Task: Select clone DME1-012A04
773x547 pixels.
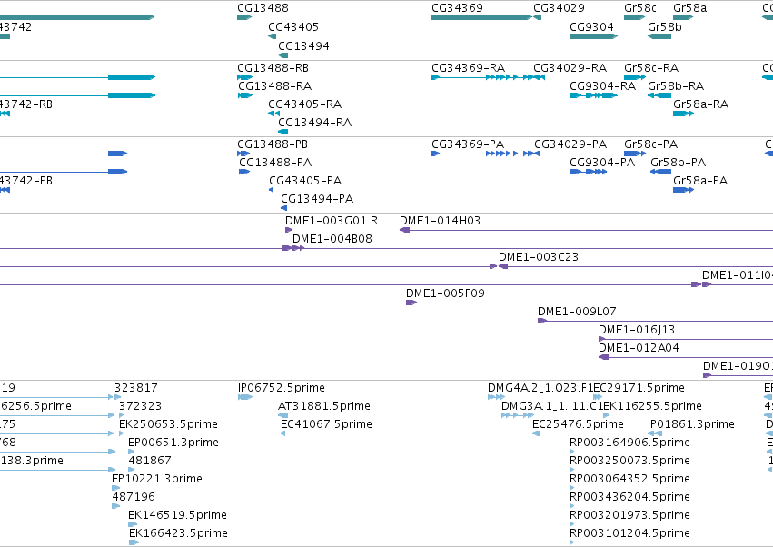Action: pyautogui.click(x=639, y=348)
